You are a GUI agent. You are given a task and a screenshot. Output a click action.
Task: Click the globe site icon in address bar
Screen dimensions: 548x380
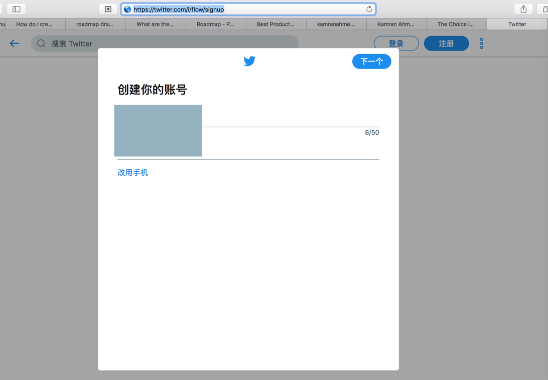pos(127,10)
